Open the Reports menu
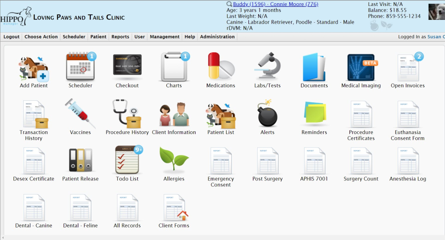Screen dimensions: 445x240 [121, 37]
